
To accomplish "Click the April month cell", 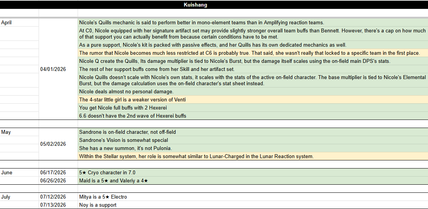I will click(19, 23).
